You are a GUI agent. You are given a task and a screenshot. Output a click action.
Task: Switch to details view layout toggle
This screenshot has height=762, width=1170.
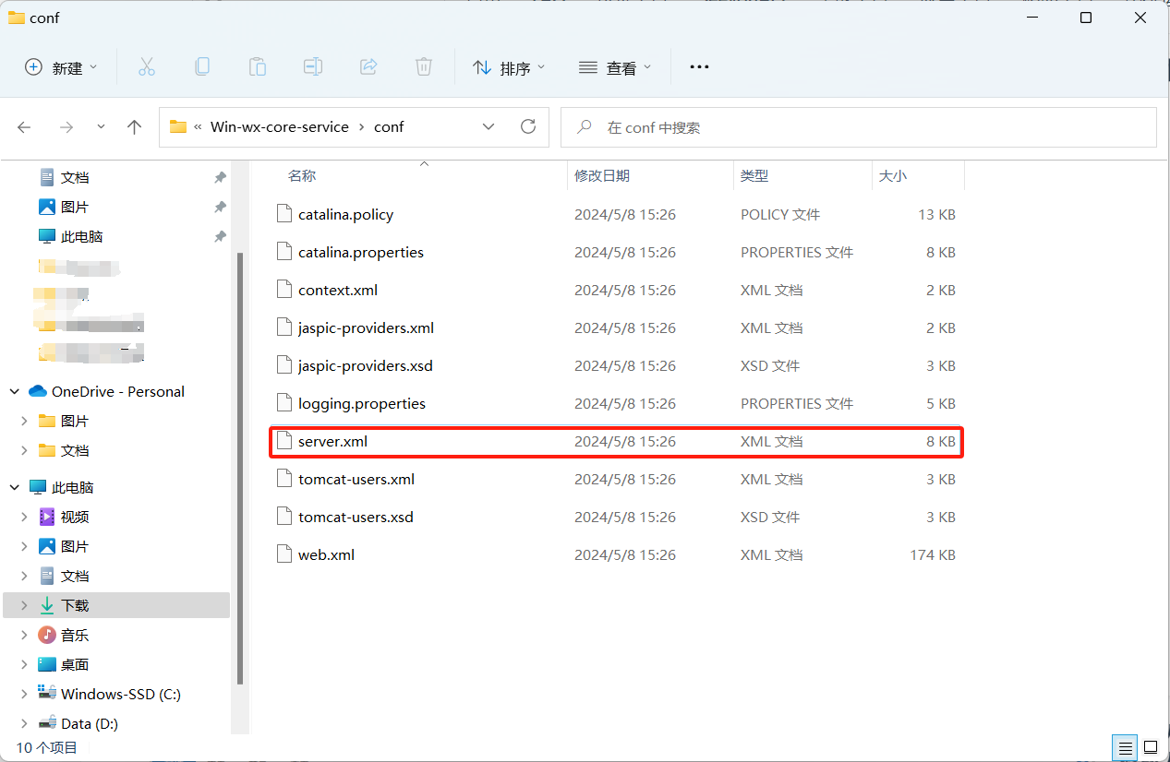1125,746
